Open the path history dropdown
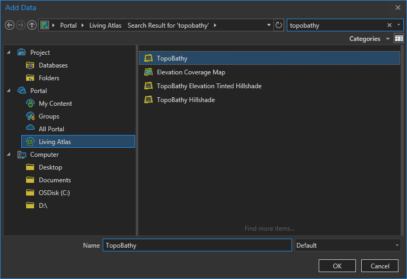Image resolution: width=407 pixels, height=279 pixels. (x=269, y=25)
